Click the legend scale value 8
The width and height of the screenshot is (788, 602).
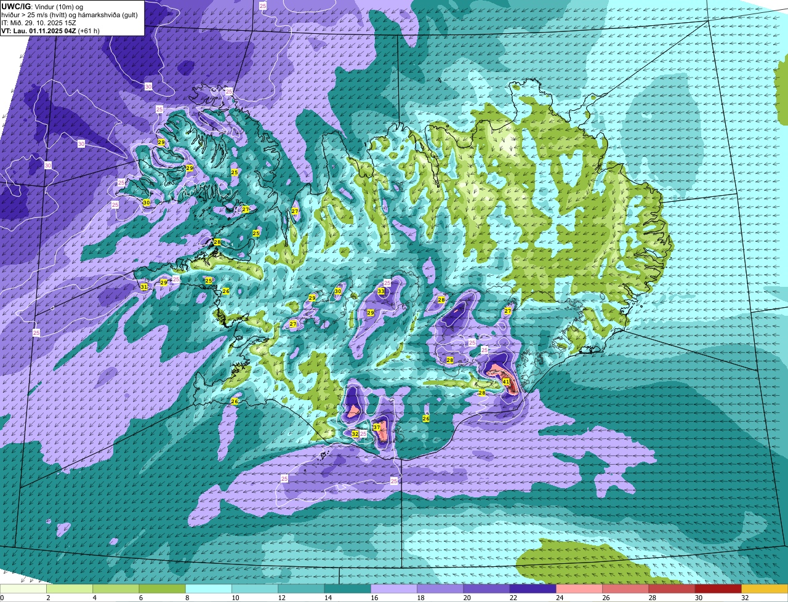(x=186, y=598)
